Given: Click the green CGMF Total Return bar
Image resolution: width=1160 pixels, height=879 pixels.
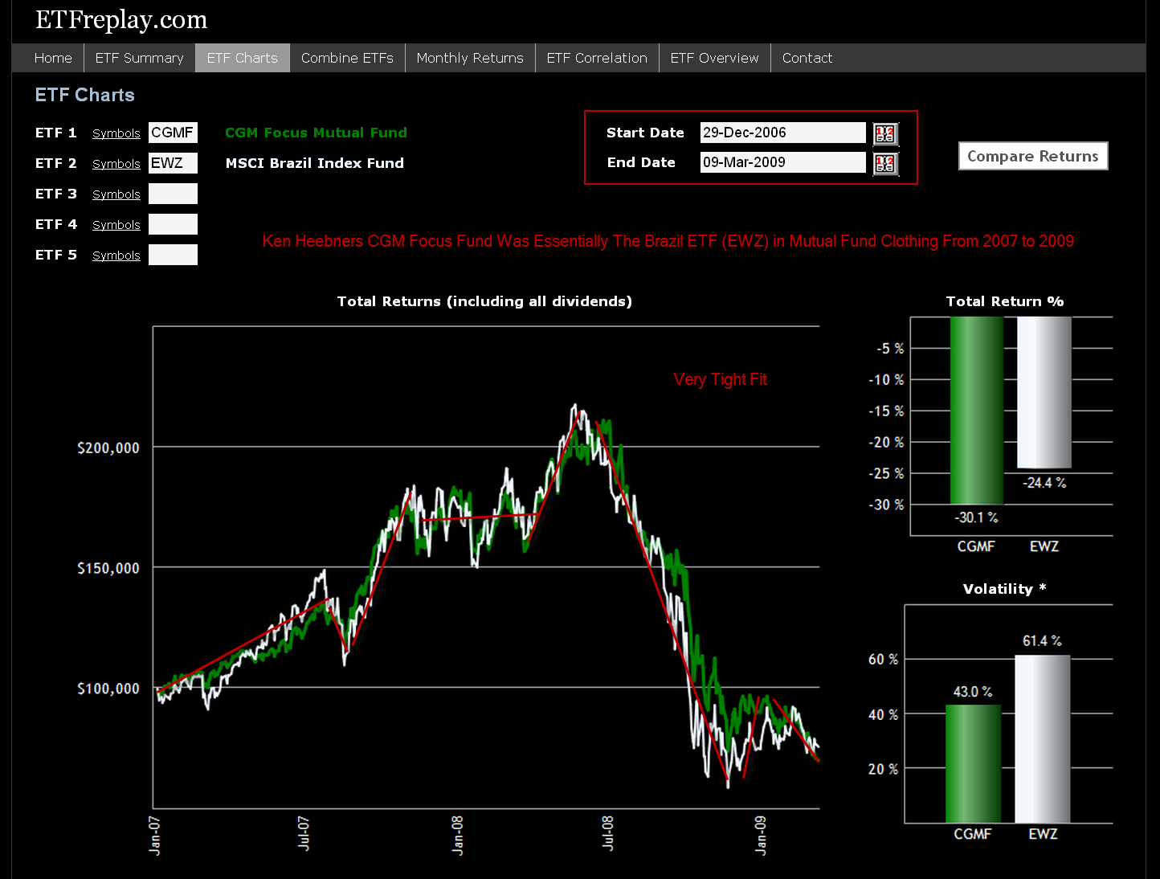Looking at the screenshot, I should 977,411.
